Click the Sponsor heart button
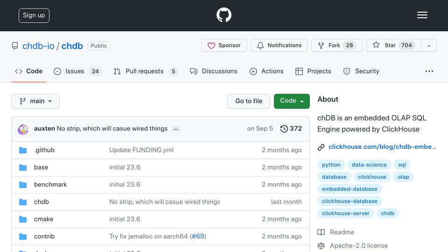This screenshot has height=252, width=448. click(x=224, y=45)
